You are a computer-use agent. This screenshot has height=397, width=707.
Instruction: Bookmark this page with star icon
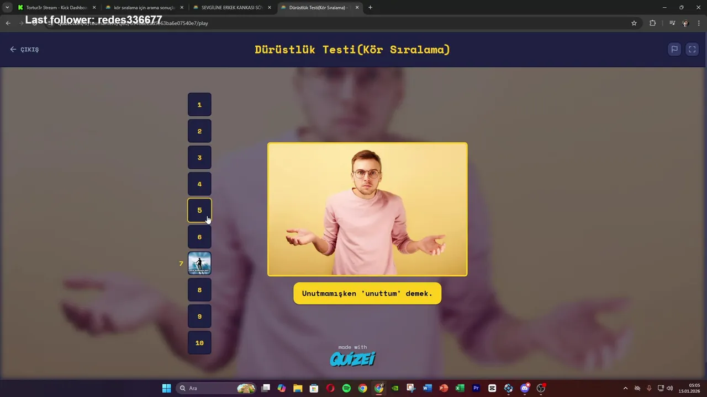pos(634,23)
